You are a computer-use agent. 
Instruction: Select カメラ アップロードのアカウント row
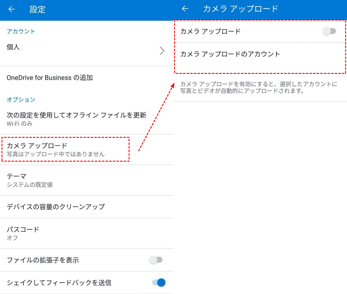tap(260, 58)
